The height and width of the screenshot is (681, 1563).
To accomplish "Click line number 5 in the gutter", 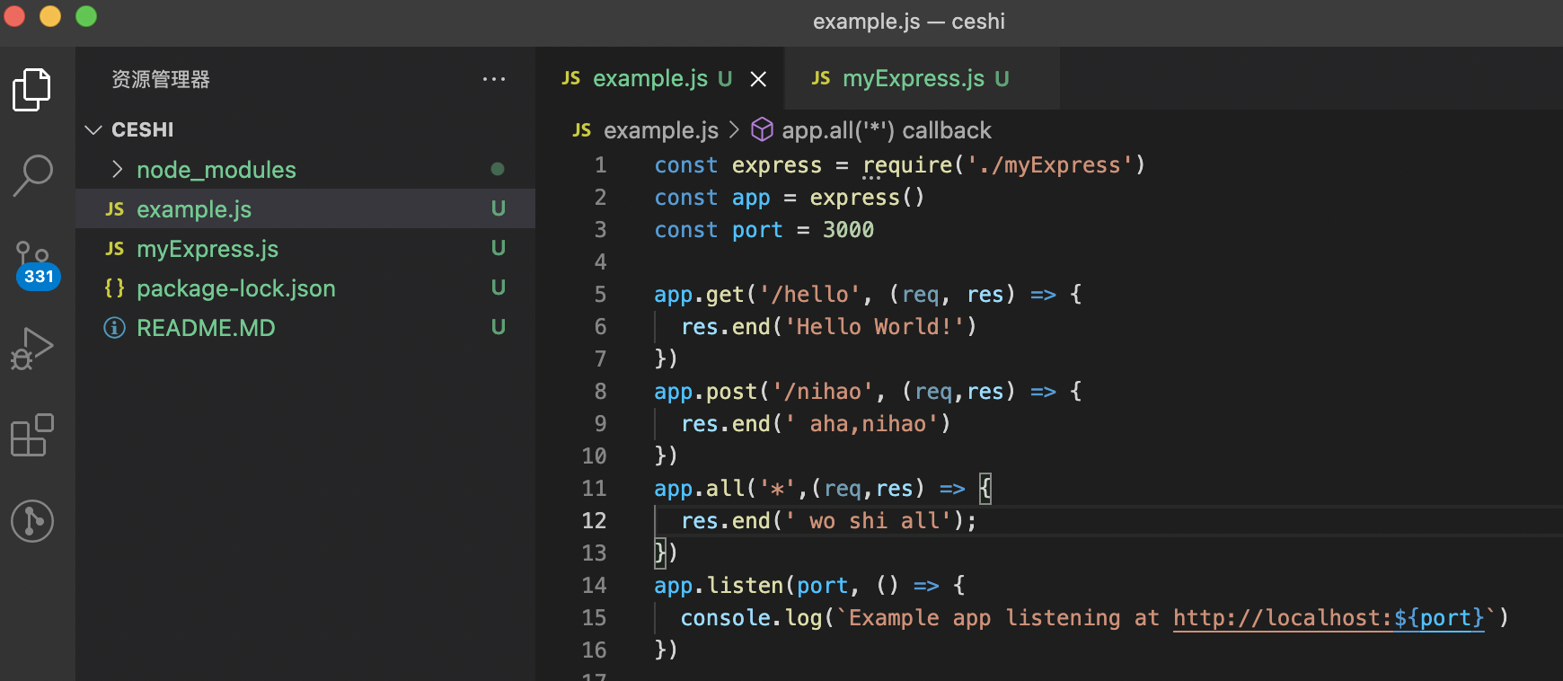I will click(600, 295).
